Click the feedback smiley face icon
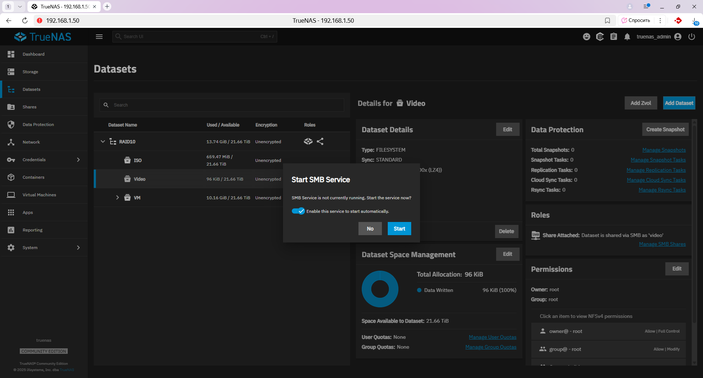The height and width of the screenshot is (378, 703). [587, 37]
